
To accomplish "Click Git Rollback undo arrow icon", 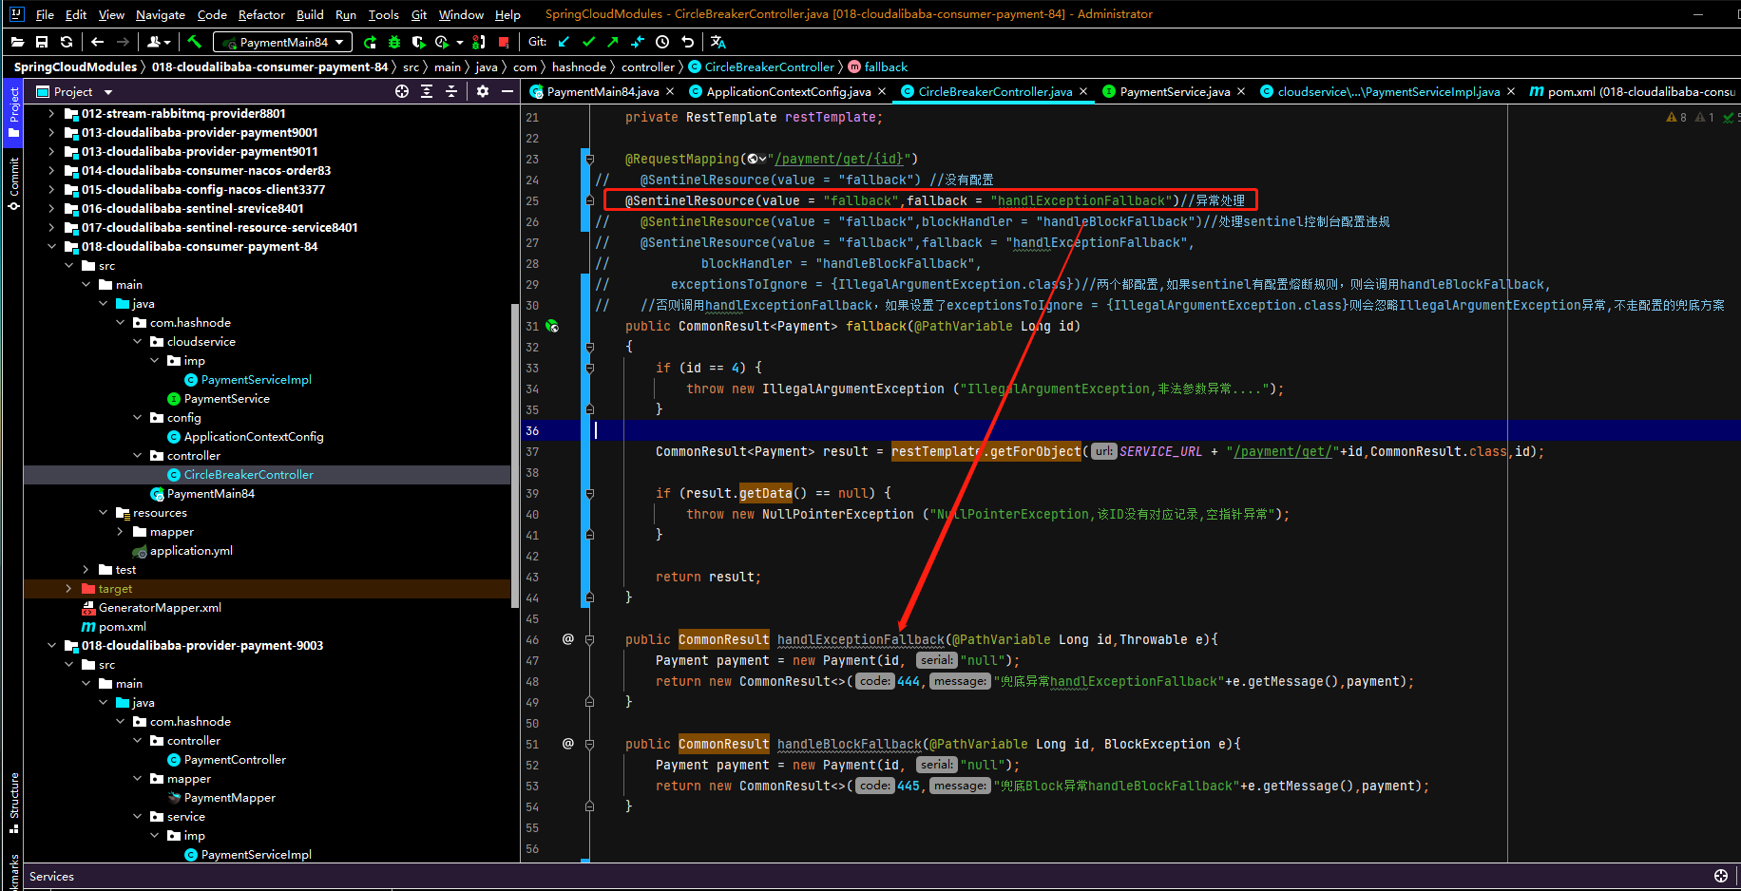I will [x=687, y=42].
